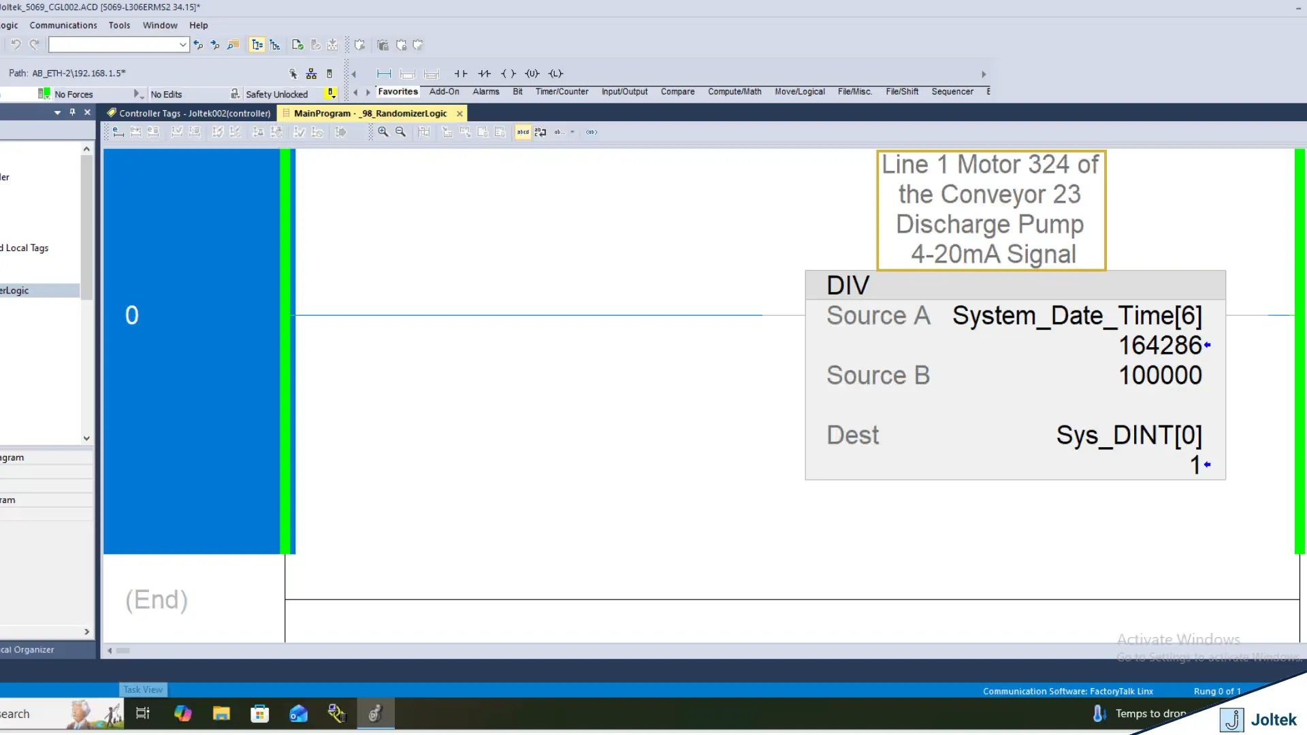The image size is (1307, 735).
Task: Open the Help menu
Action: (x=199, y=25)
